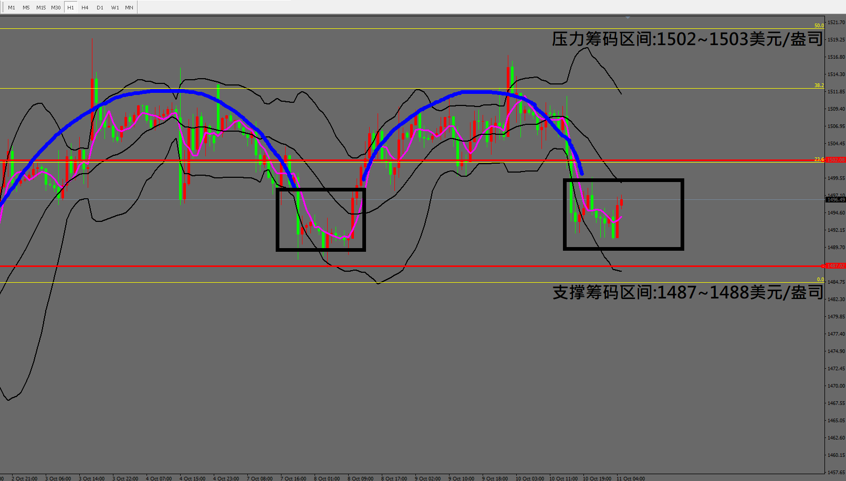Choose the MN monthly timeframe
The width and height of the screenshot is (846, 481).
coord(129,7)
